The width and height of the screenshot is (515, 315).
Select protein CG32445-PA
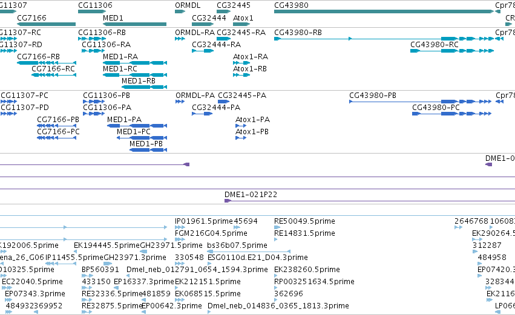pyautogui.click(x=242, y=96)
